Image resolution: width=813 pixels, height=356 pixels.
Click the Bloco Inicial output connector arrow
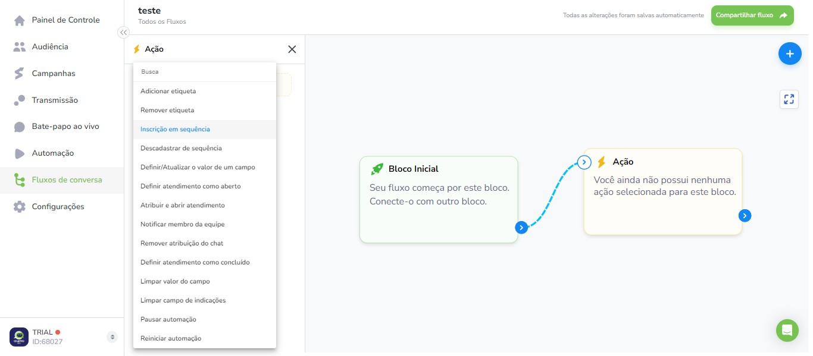521,228
